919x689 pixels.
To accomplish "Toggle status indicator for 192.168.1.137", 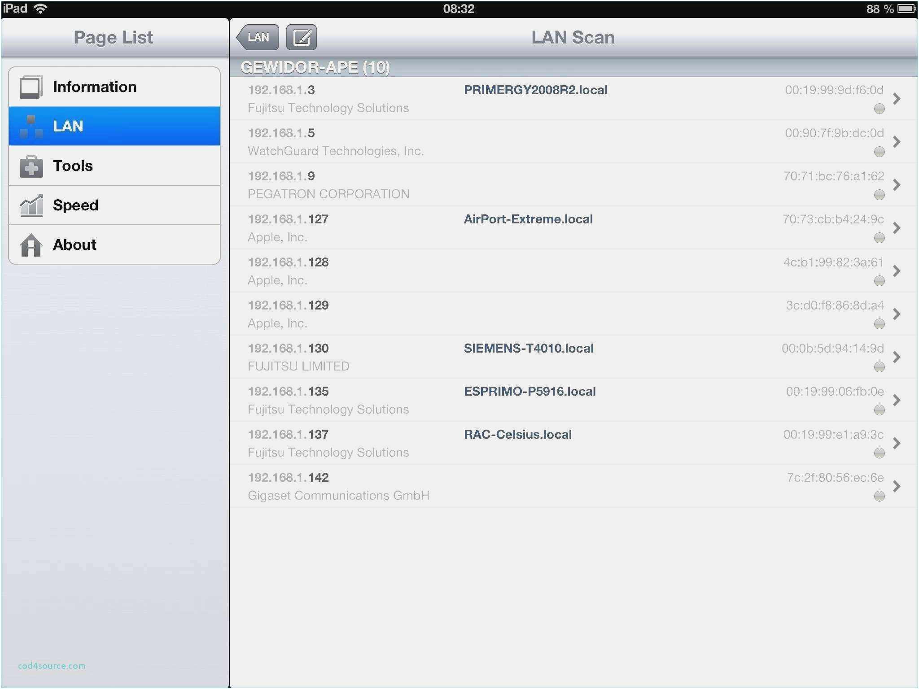I will point(880,452).
